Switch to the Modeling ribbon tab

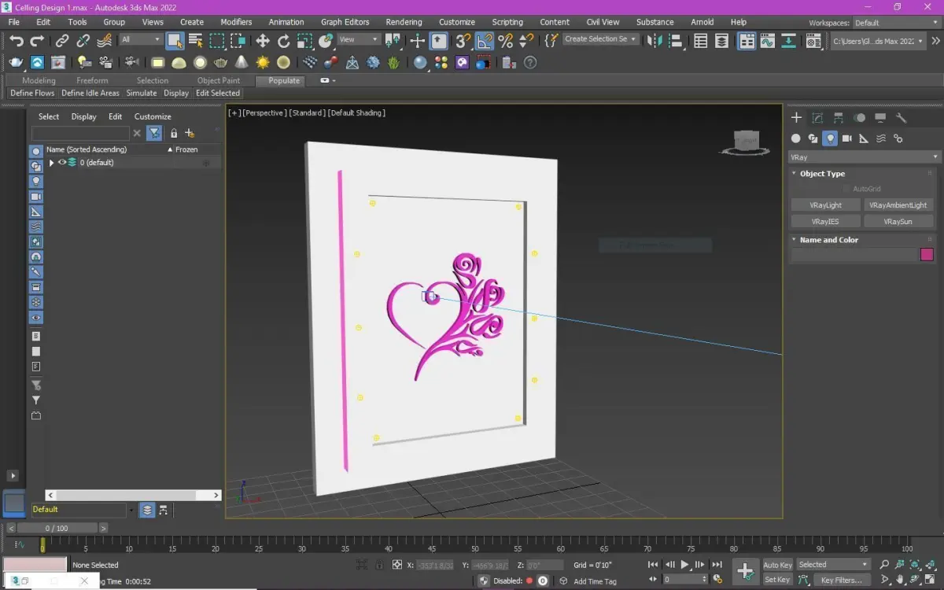click(x=39, y=80)
